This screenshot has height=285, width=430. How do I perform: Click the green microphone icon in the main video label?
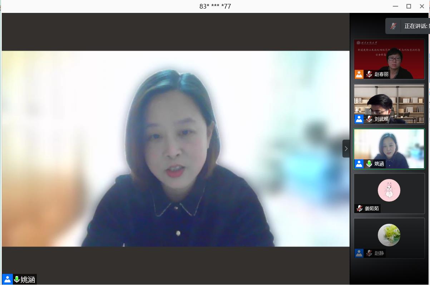click(16, 280)
